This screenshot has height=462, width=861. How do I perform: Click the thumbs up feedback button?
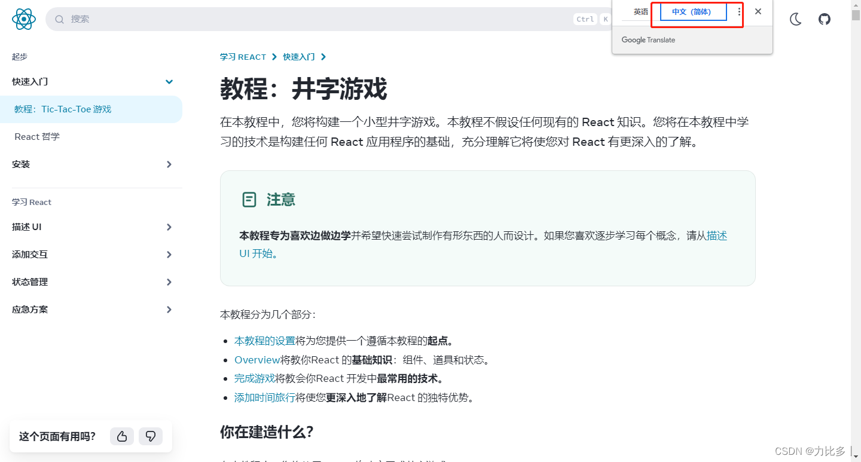tap(122, 436)
